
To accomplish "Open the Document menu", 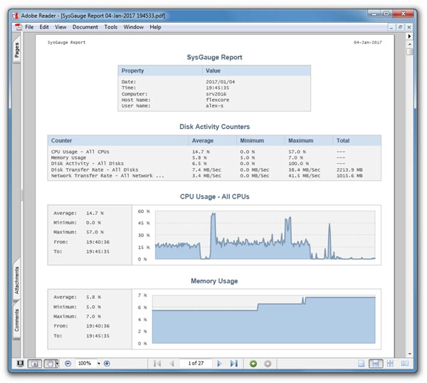I will click(85, 27).
